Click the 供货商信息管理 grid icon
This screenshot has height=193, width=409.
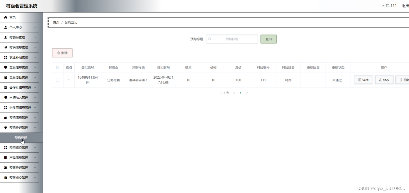[6, 107]
